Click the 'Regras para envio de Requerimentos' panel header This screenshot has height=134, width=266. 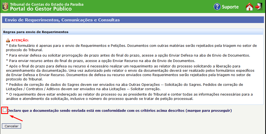[x=36, y=32]
